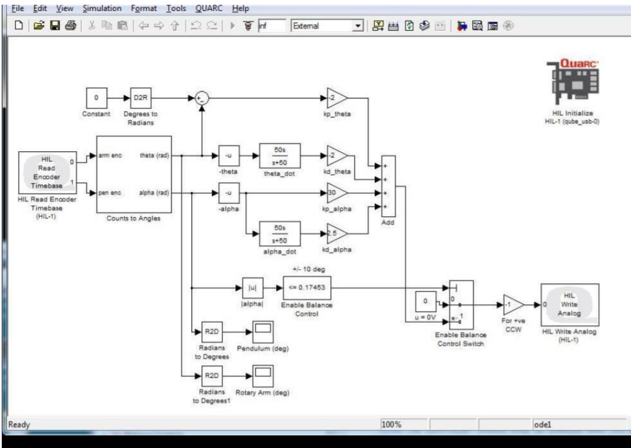The height and width of the screenshot is (448, 631).
Task: Select the -alpha negation block
Action: 229,193
